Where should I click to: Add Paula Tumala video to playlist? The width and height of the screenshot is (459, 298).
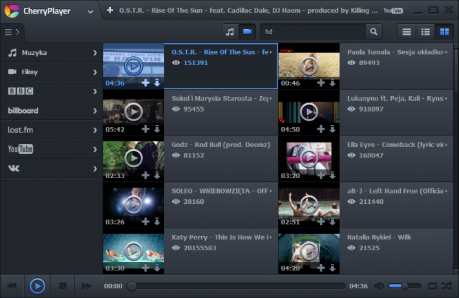321,83
